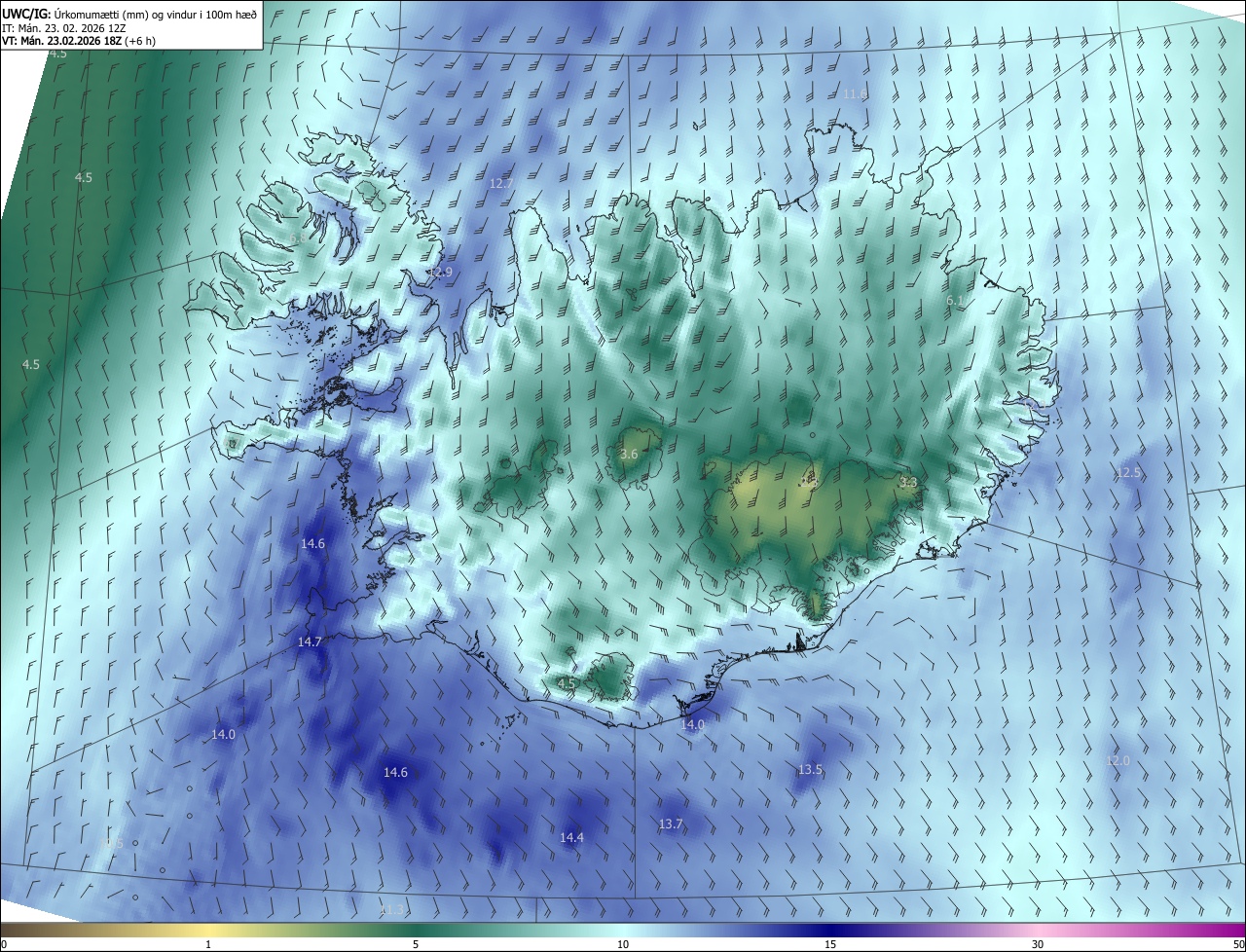Click the pink color bar segment above 30

click(1038, 930)
